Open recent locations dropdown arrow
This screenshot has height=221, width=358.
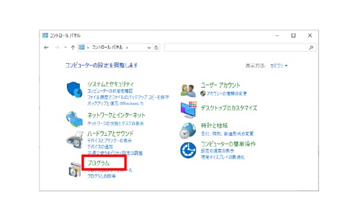point(65,48)
